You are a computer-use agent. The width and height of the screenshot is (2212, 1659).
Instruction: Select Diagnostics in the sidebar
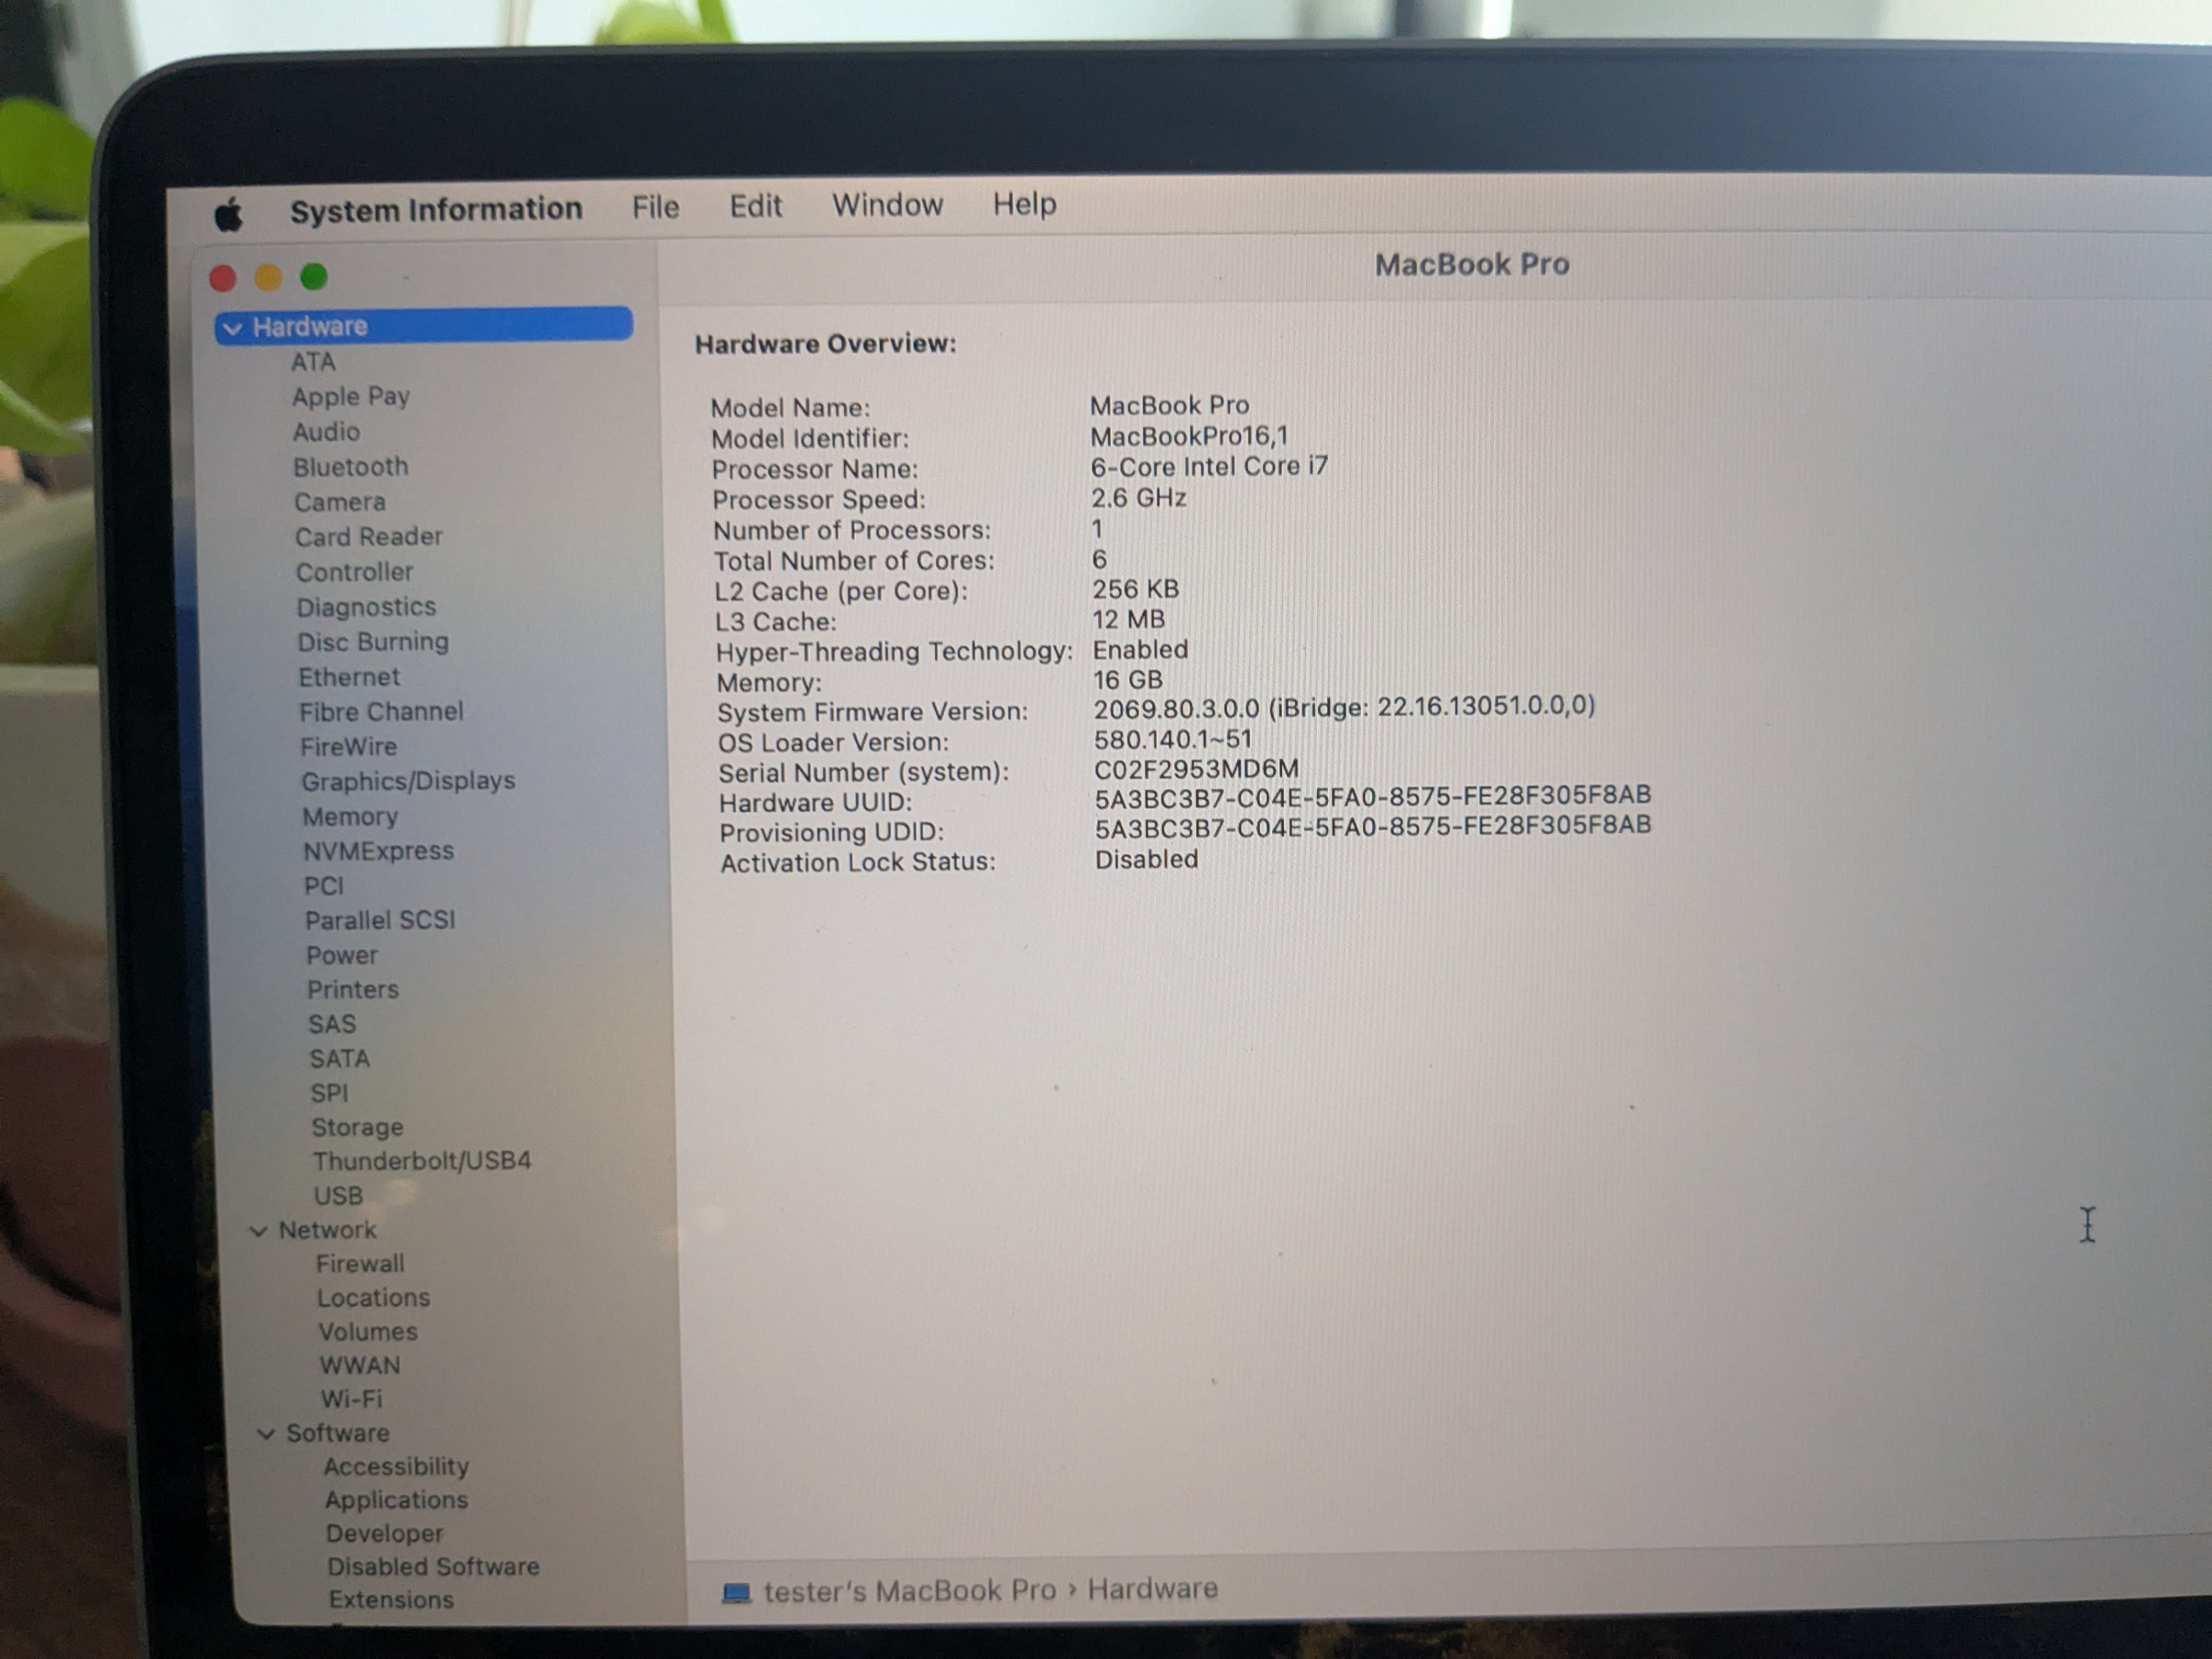(x=367, y=607)
